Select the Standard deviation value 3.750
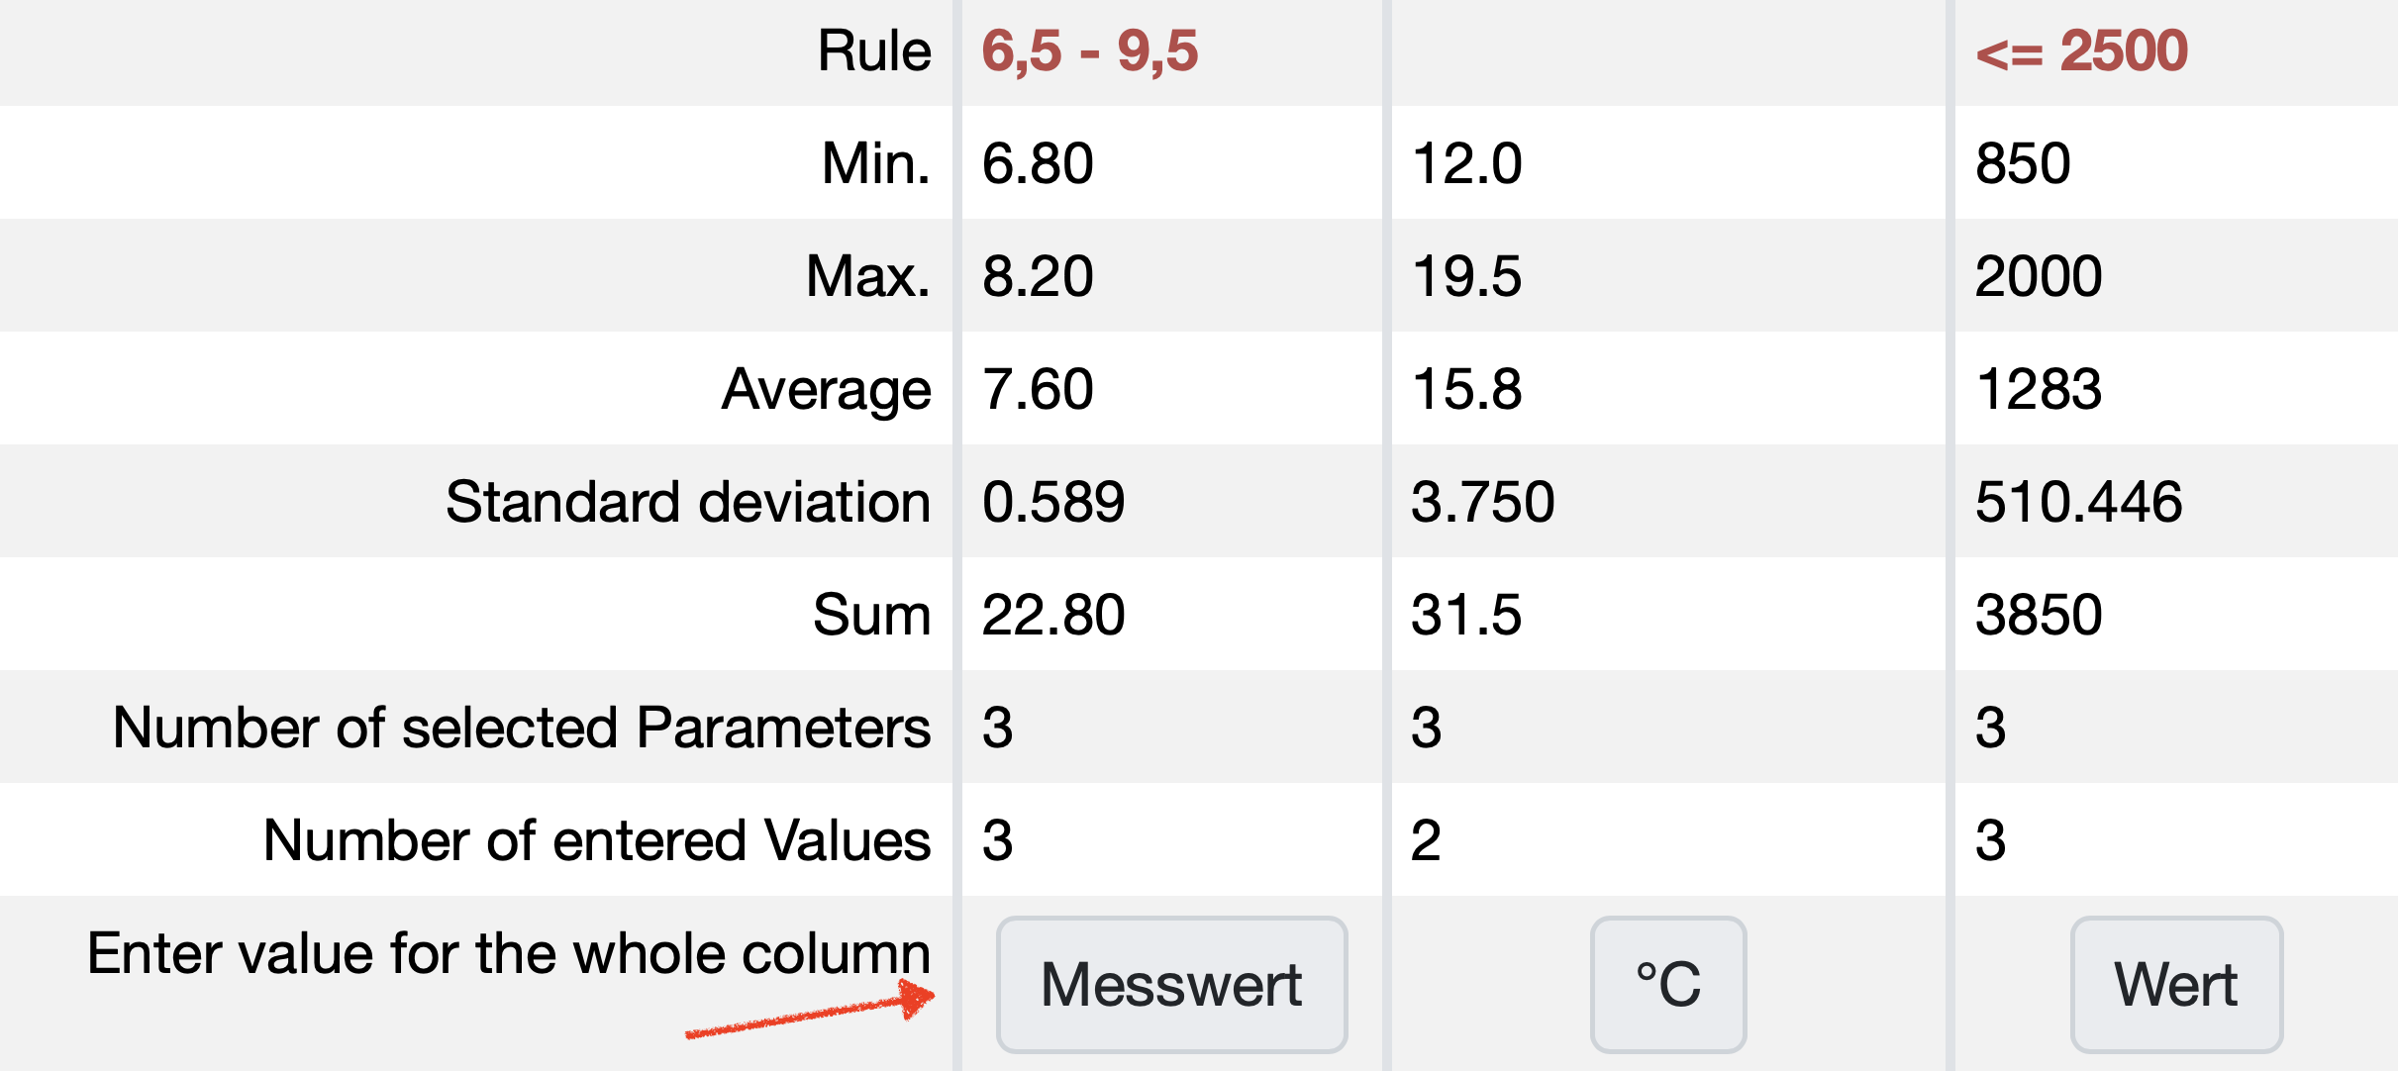Image resolution: width=2398 pixels, height=1071 pixels. [1482, 502]
